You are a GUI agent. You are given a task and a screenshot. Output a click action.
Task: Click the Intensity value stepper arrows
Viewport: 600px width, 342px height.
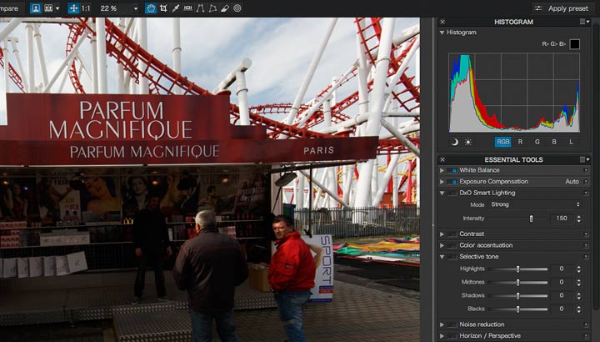[x=578, y=219]
